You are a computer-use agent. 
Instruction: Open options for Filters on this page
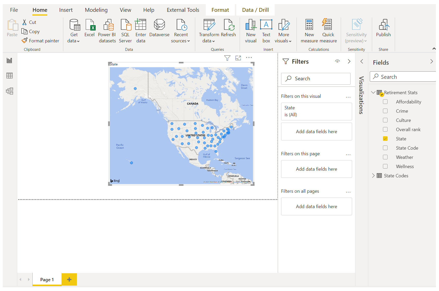pyautogui.click(x=348, y=154)
